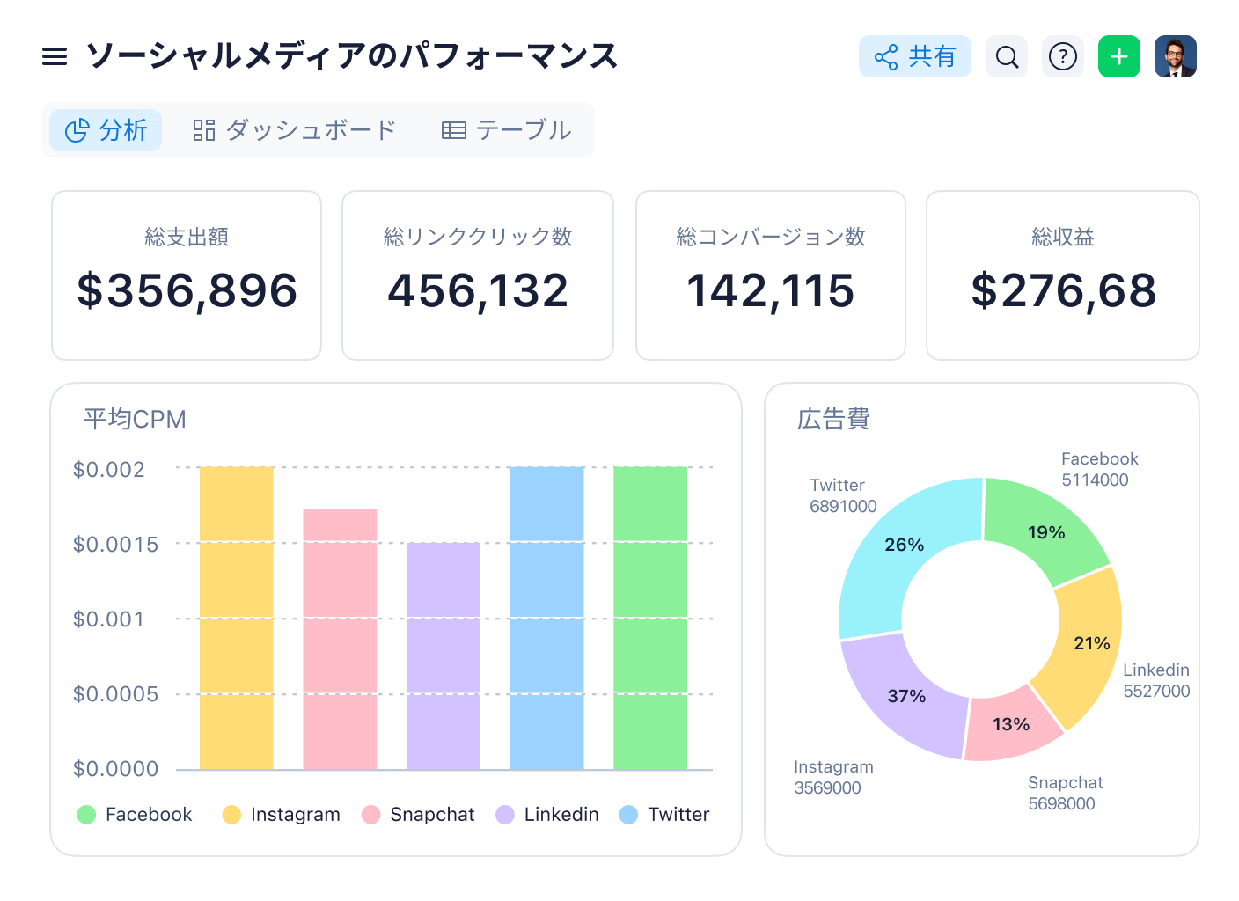1239x901 pixels.
Task: Toggle the Linkedin legend swatch
Action: coord(505,815)
